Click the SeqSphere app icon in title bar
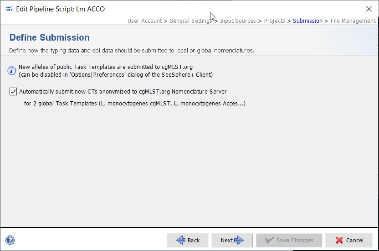 pyautogui.click(x=9, y=9)
